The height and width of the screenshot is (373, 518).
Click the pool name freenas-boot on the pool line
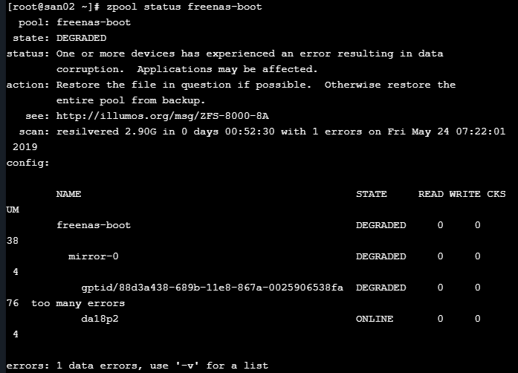94,22
